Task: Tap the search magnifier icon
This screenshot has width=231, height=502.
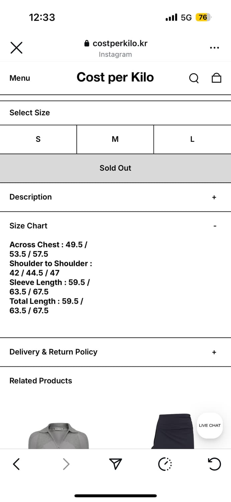Action: click(x=194, y=78)
